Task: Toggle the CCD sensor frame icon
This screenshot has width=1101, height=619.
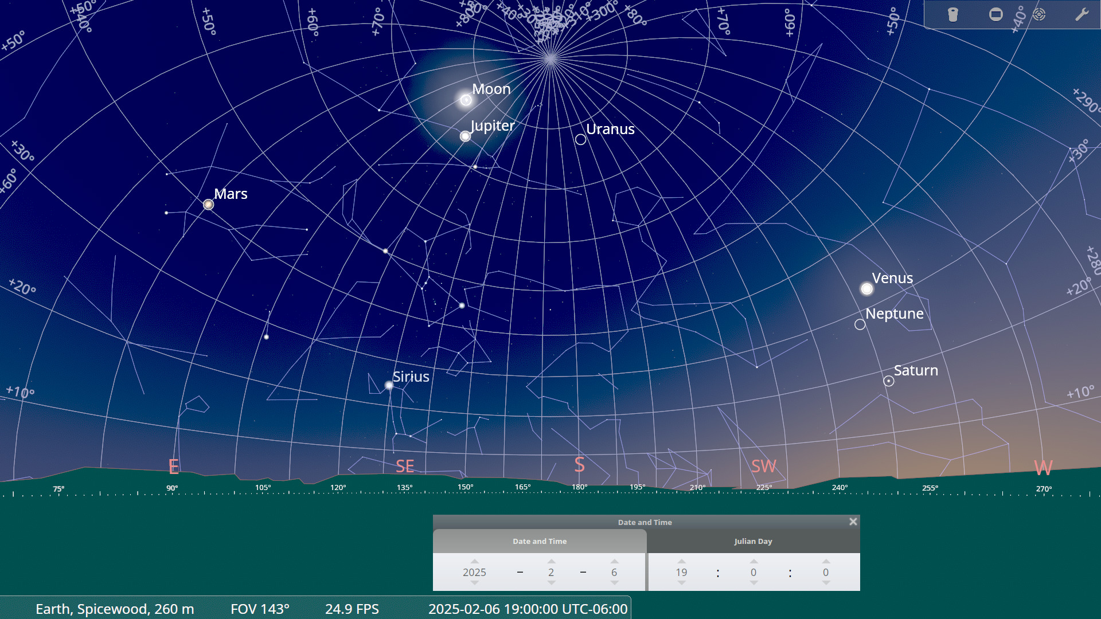Action: pos(996,14)
